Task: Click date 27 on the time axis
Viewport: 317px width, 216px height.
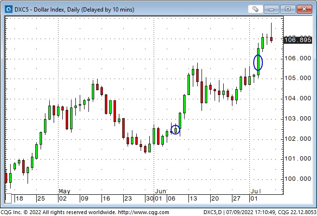Action: (x=237, y=199)
